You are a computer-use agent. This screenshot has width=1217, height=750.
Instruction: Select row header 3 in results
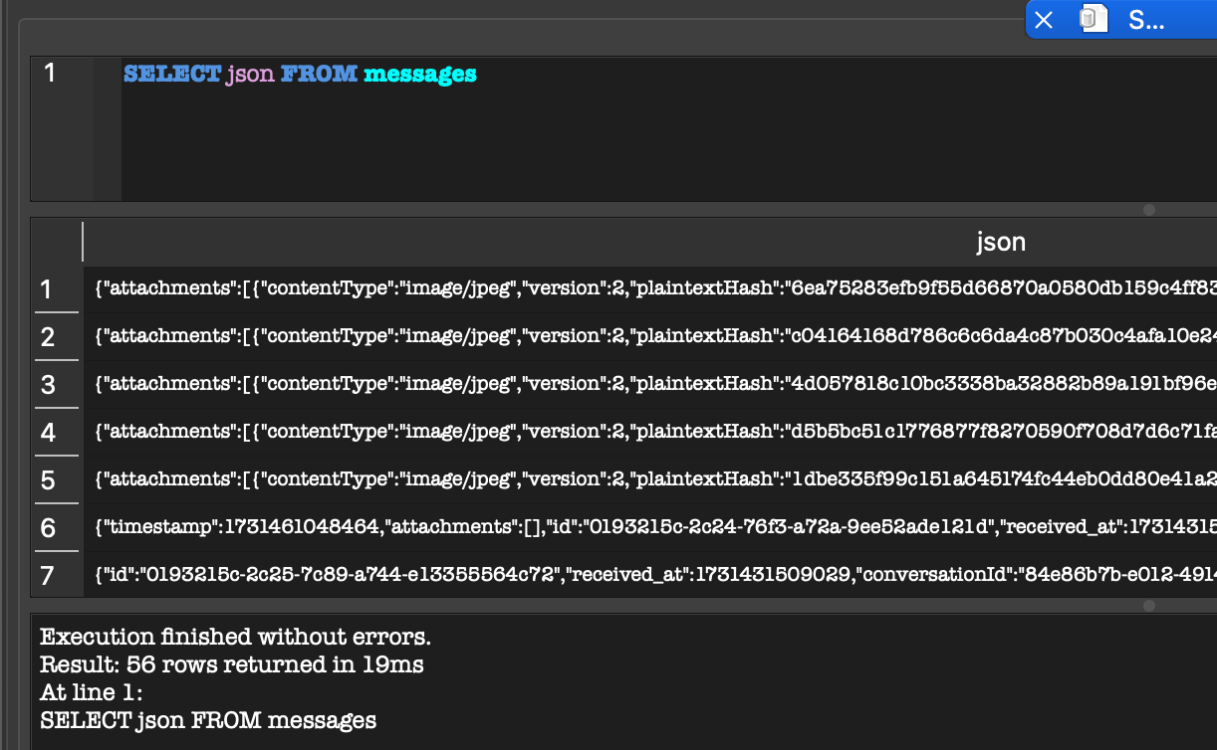tap(46, 385)
